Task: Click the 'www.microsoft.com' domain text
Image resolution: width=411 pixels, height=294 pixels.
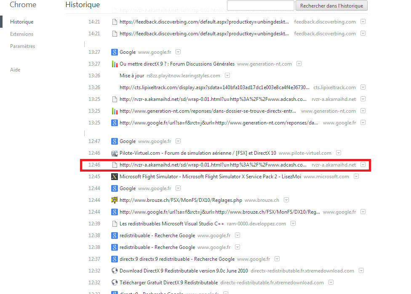Action: click(x=326, y=177)
